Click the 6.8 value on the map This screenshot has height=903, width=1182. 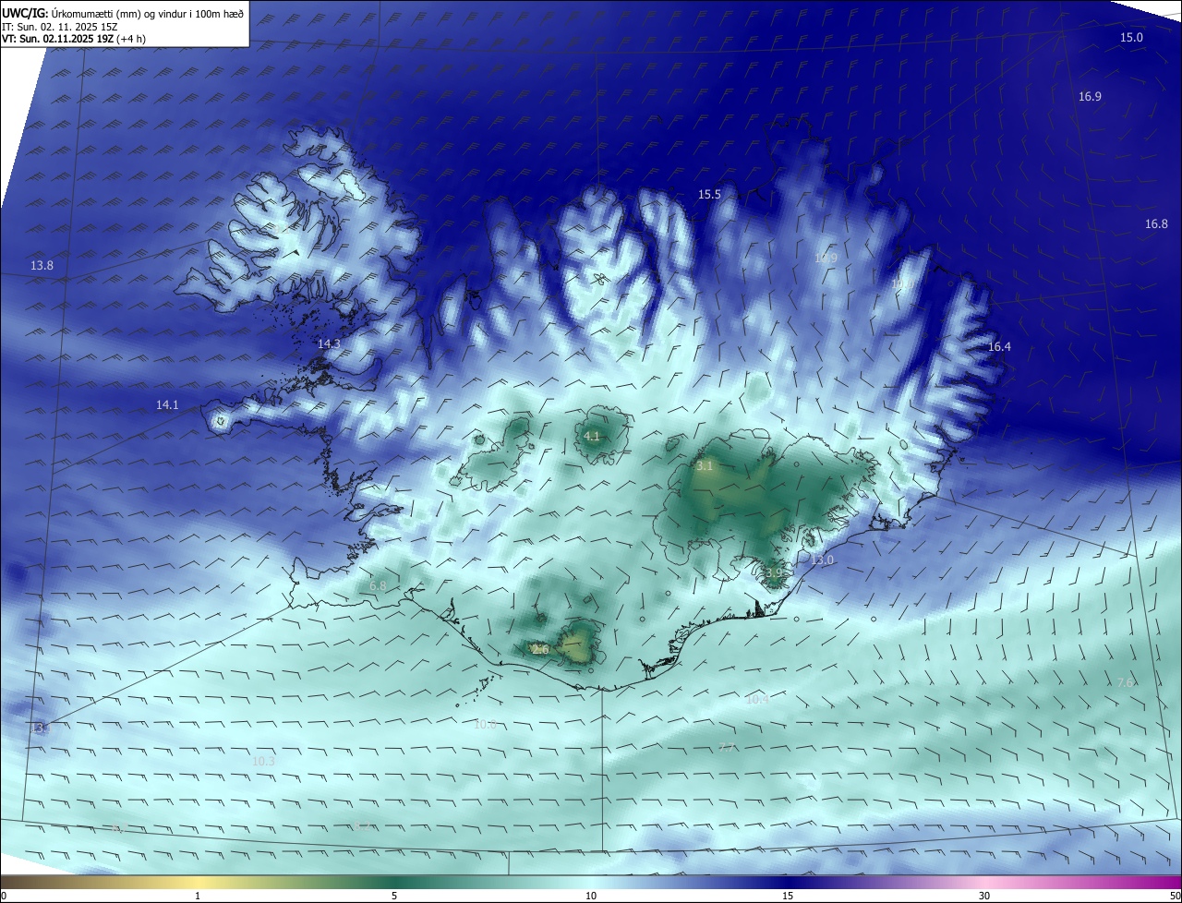coord(378,586)
